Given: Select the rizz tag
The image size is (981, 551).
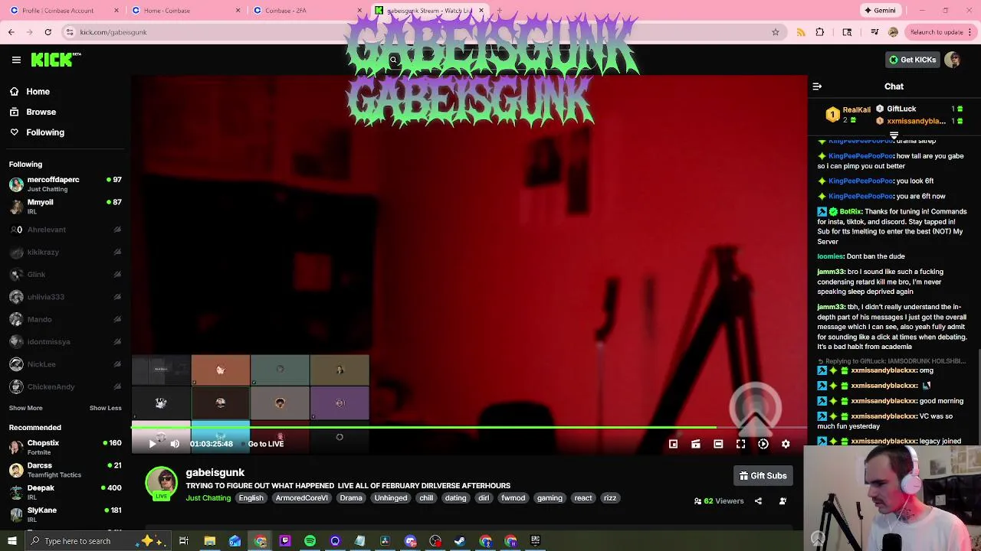Looking at the screenshot, I should [x=610, y=498].
